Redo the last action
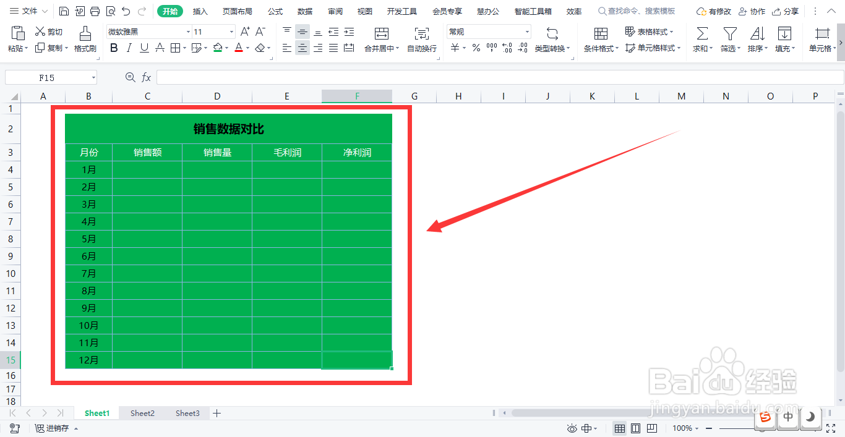 pos(142,11)
